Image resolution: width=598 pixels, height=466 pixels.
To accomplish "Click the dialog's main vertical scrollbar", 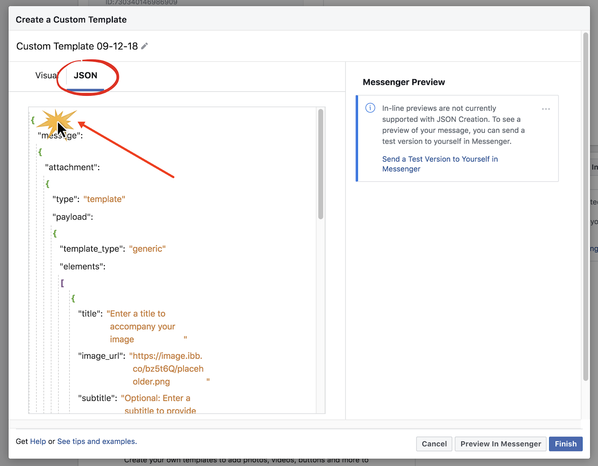I will pyautogui.click(x=586, y=206).
